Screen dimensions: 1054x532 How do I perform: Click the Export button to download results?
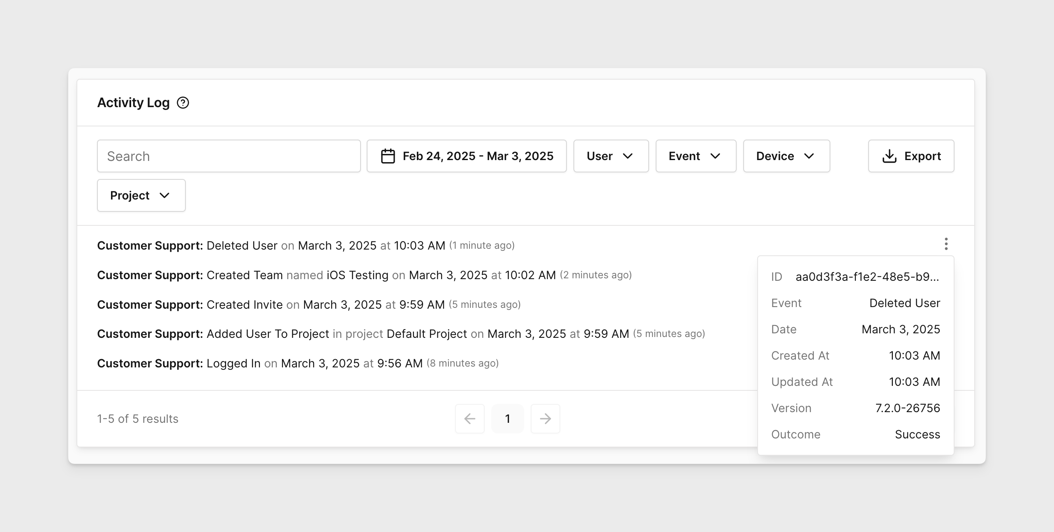click(x=911, y=156)
